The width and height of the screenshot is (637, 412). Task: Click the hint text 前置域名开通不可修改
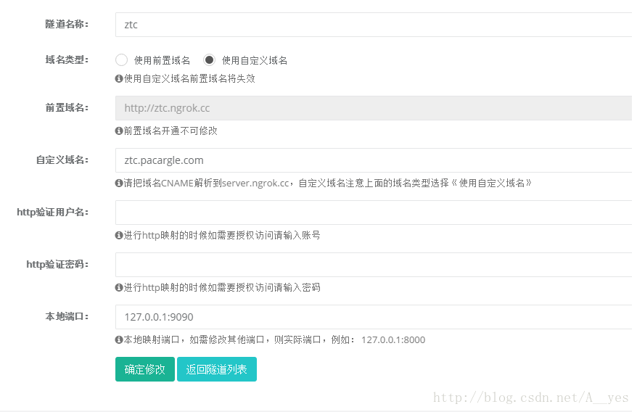point(170,131)
